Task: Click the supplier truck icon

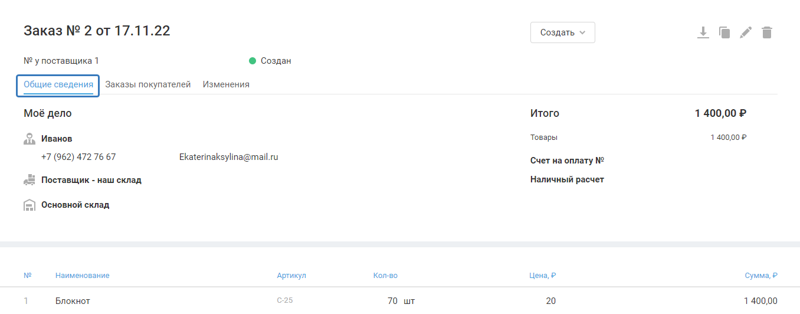Action: point(29,181)
